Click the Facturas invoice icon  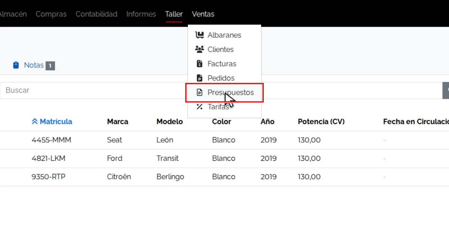(200, 64)
